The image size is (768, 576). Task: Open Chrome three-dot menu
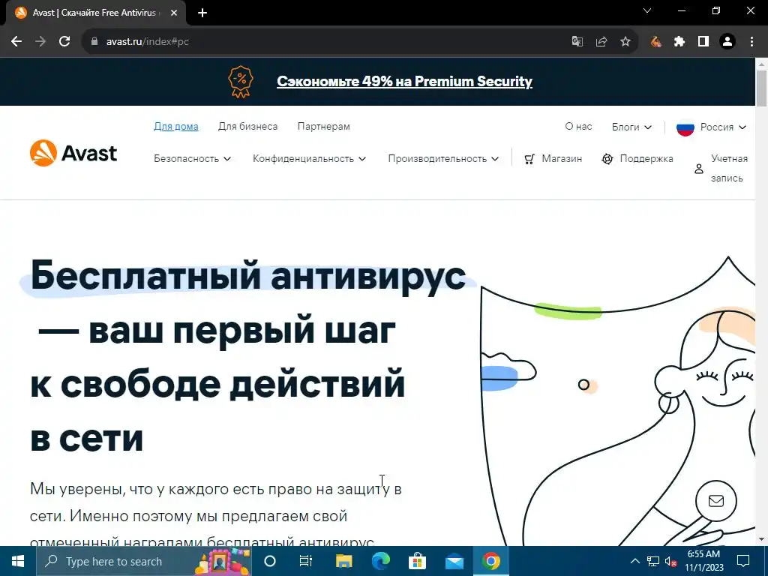coord(751,42)
